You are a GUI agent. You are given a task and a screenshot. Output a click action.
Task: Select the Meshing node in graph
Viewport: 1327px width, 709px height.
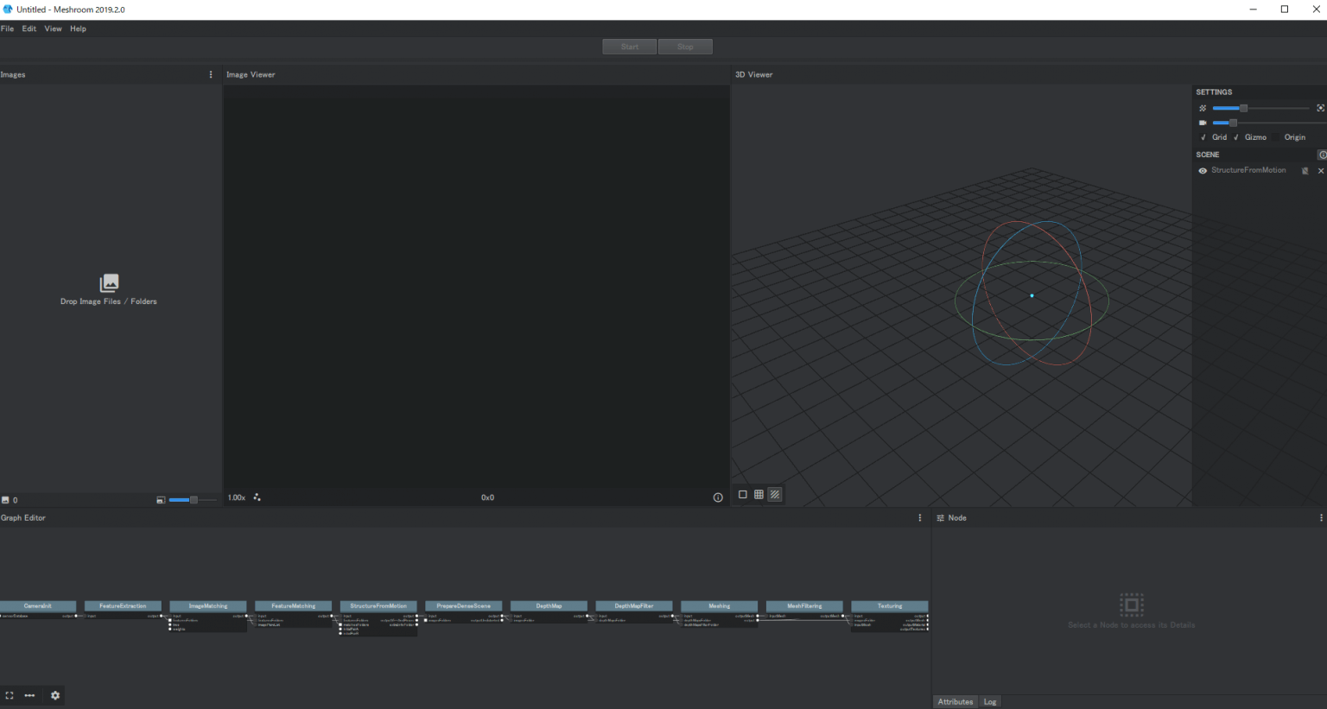click(719, 606)
